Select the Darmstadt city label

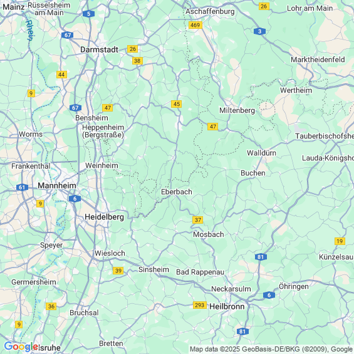click(100, 49)
